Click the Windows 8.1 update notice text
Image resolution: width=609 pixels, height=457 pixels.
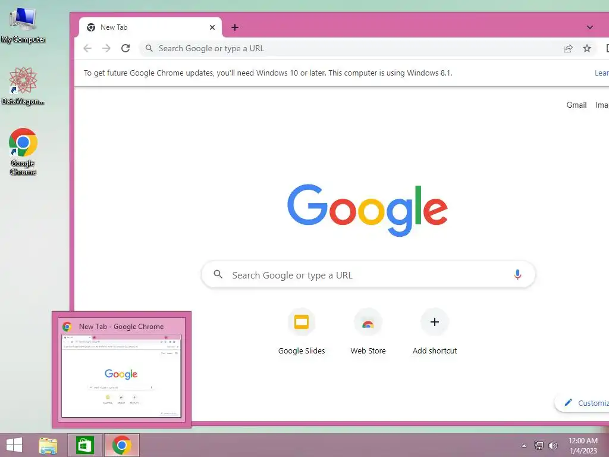(268, 73)
